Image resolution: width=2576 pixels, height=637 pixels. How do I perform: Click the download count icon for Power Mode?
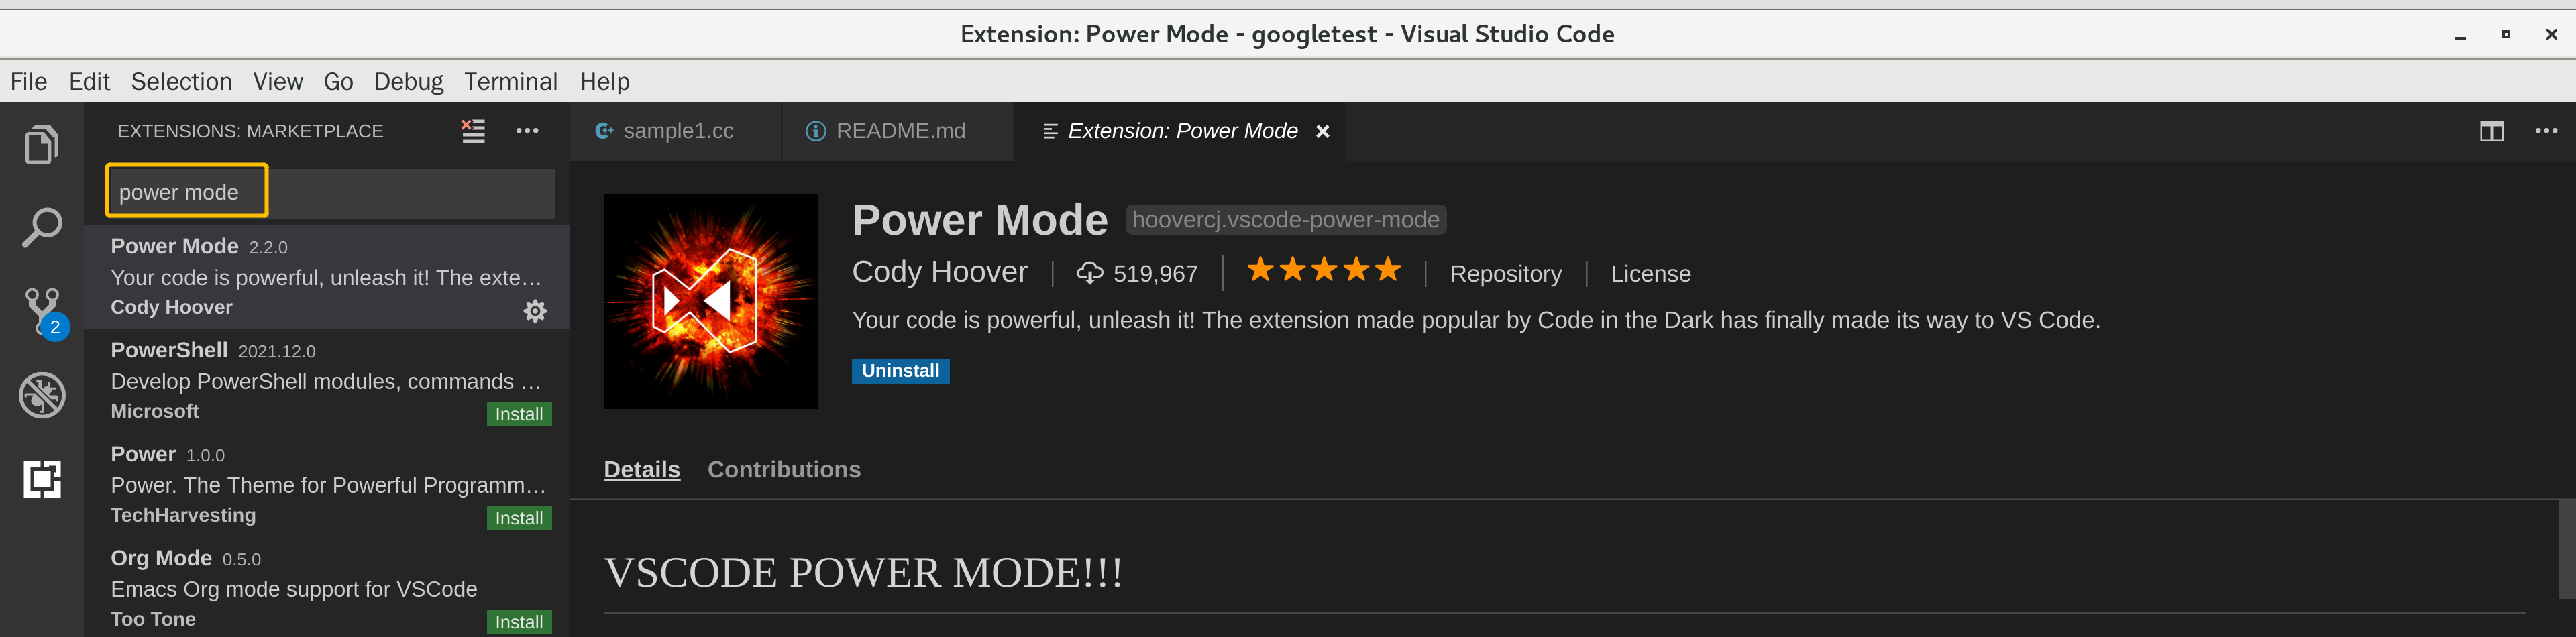(1090, 272)
